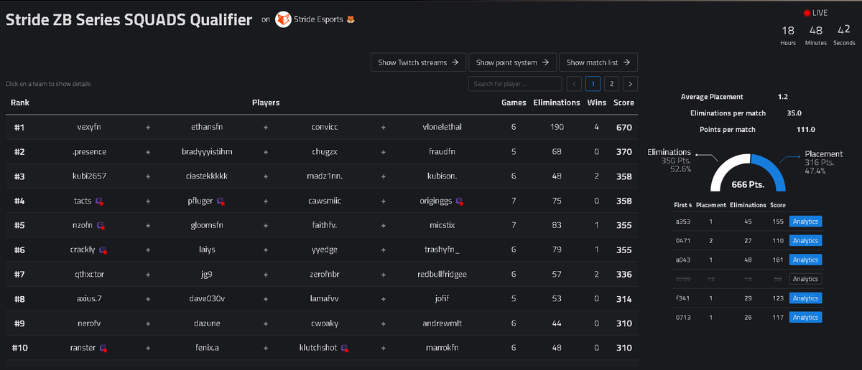Select player vlonelethal

click(442, 127)
